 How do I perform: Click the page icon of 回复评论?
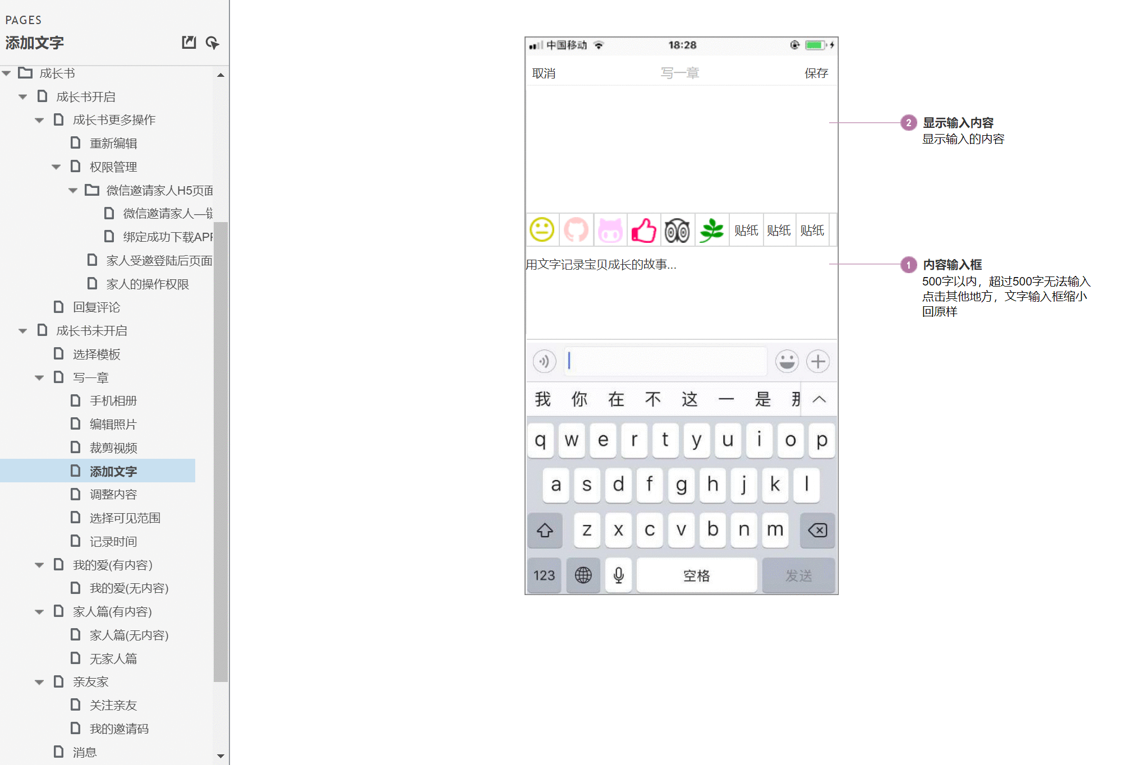tap(58, 307)
